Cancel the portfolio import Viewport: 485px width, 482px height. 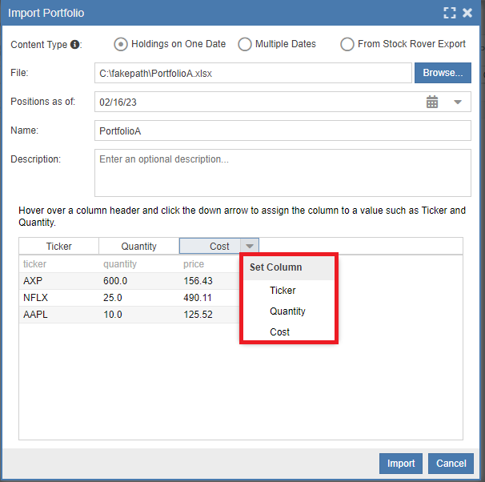(x=451, y=463)
